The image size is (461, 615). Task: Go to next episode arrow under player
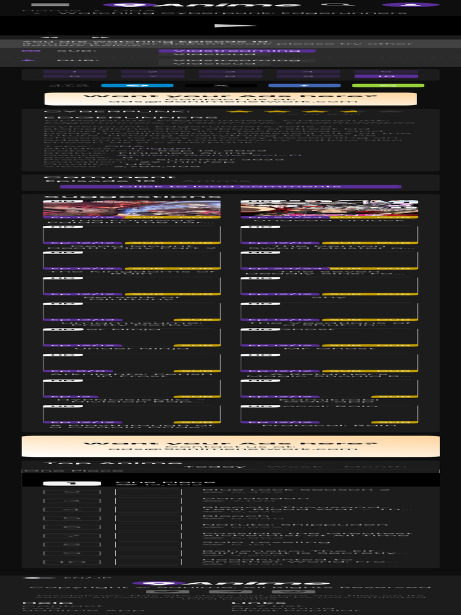tap(101, 38)
